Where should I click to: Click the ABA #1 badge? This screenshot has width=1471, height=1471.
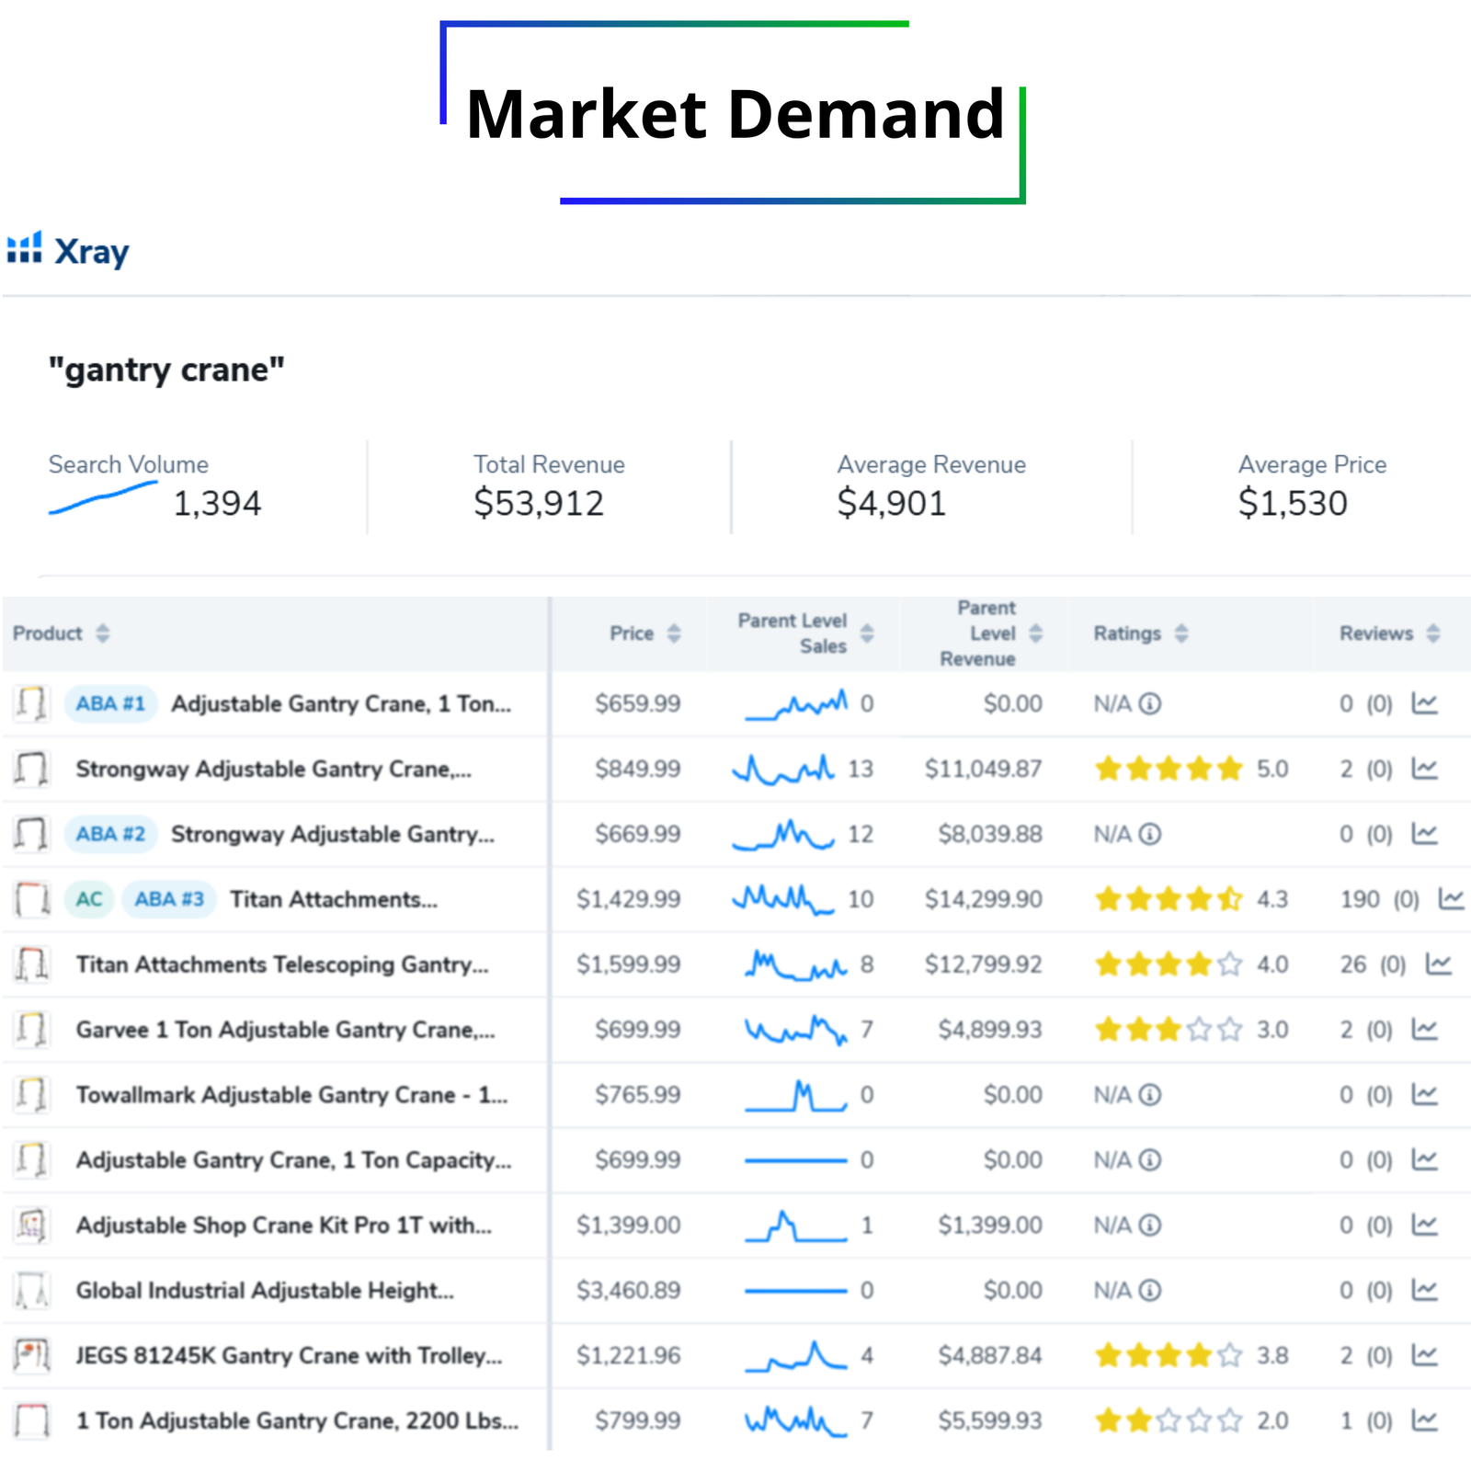110,704
